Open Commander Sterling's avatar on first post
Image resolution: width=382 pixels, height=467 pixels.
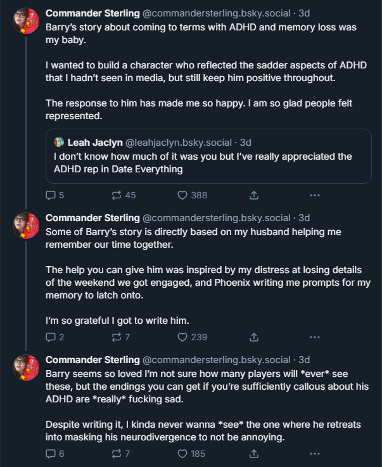pos(26,21)
